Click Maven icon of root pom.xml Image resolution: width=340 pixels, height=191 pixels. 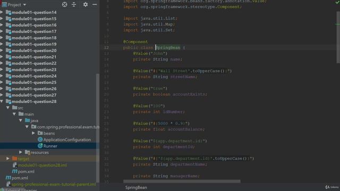point(8,178)
